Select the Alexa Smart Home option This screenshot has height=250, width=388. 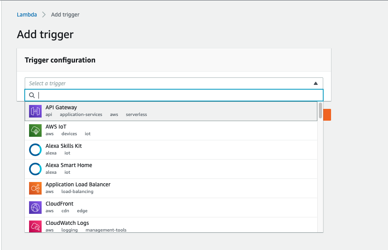[69, 165]
